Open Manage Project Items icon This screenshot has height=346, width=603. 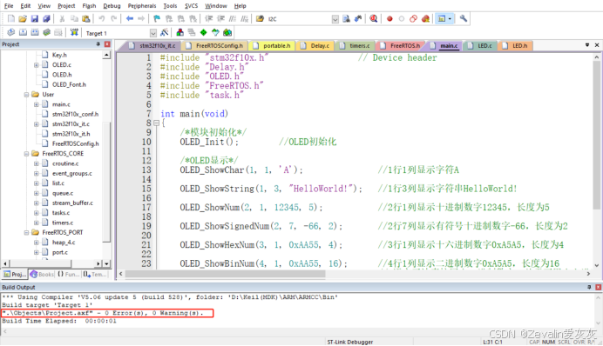pos(180,33)
